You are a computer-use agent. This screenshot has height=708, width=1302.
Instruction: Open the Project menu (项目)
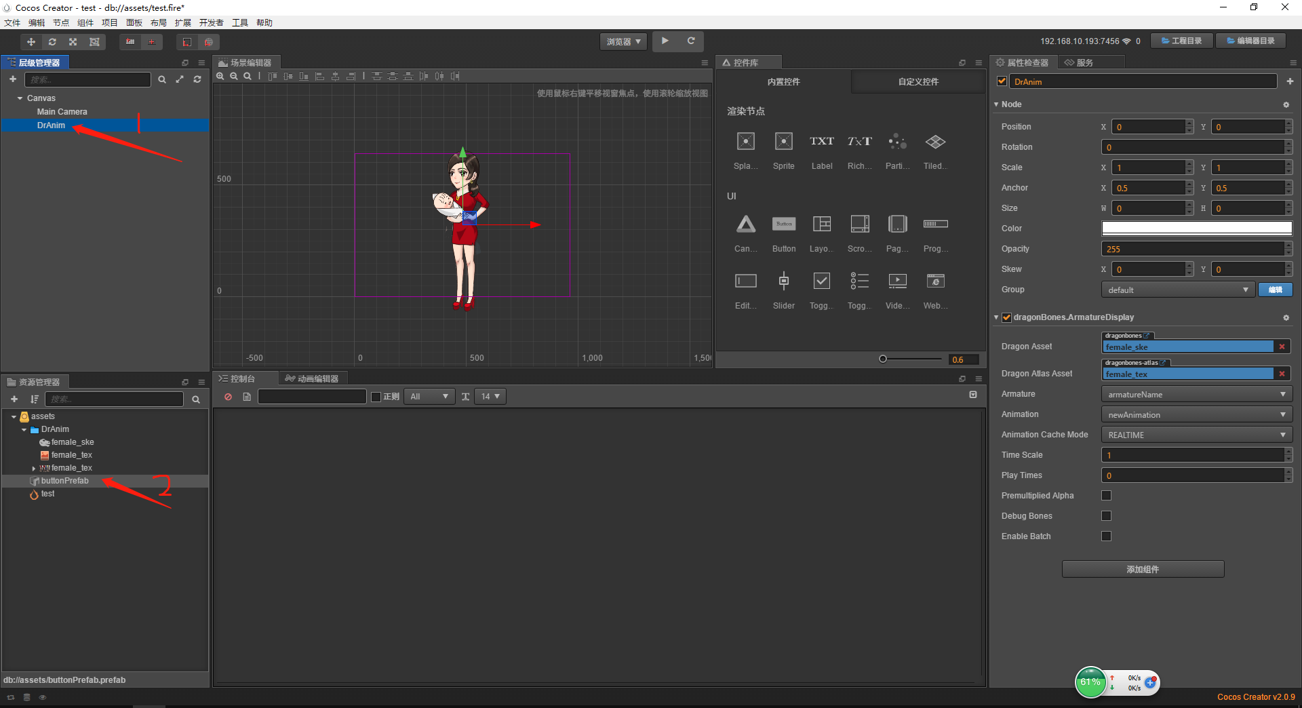click(x=110, y=23)
